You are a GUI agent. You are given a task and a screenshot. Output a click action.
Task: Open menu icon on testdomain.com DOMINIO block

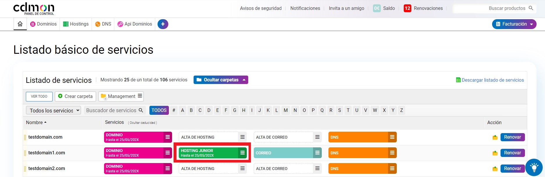pos(168,137)
